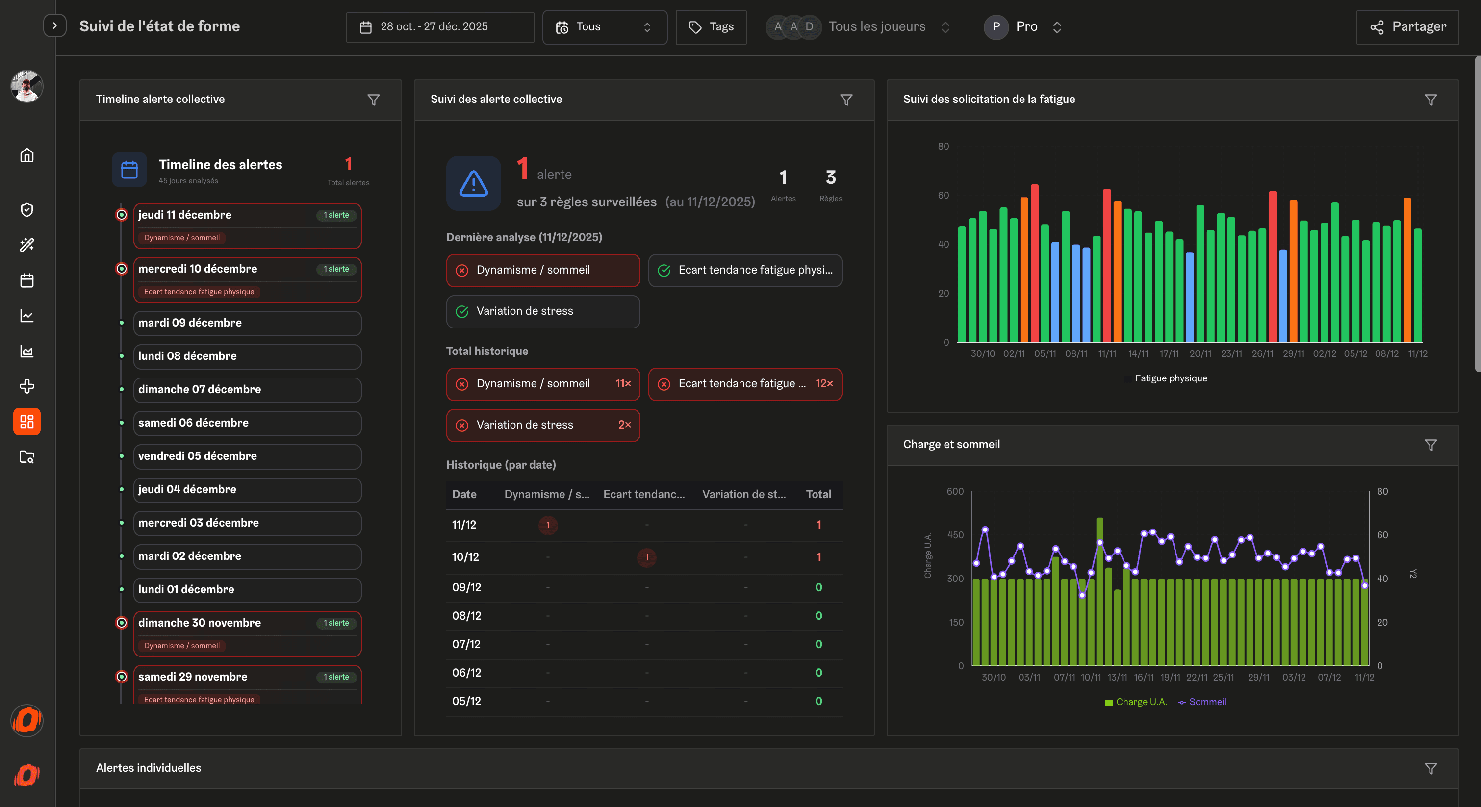1481x807 pixels.
Task: Open the calendar sidebar icon
Action: [x=27, y=280]
